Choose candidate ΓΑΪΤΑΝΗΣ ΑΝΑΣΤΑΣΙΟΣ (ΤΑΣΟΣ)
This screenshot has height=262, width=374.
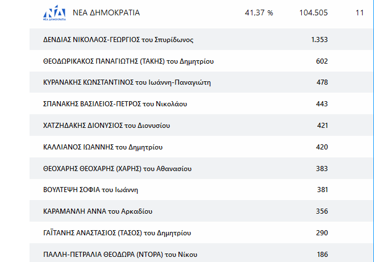pyautogui.click(x=117, y=232)
